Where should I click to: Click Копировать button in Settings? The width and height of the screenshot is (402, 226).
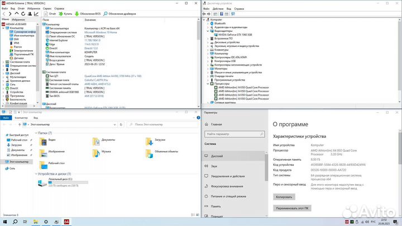point(284,197)
